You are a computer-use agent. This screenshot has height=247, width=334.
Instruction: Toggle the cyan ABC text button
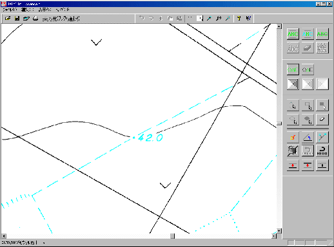[308, 34]
